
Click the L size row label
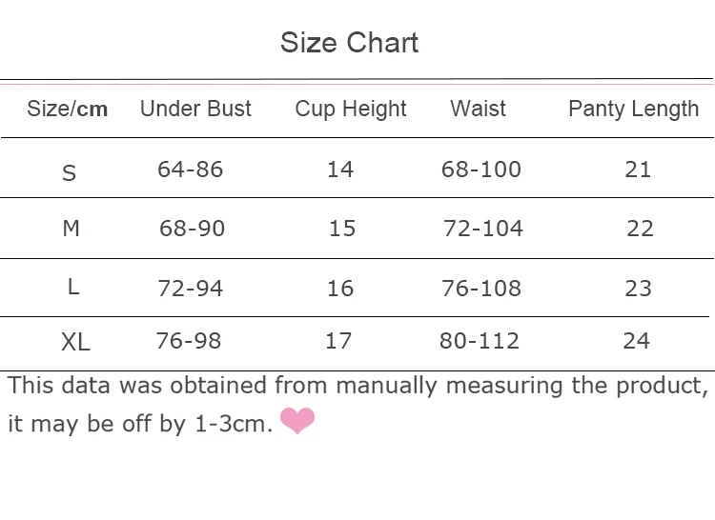pyautogui.click(x=73, y=287)
